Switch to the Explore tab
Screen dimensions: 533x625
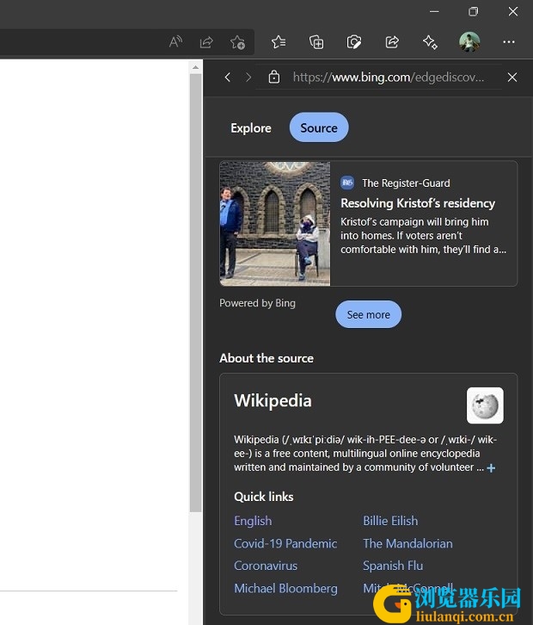(x=251, y=128)
